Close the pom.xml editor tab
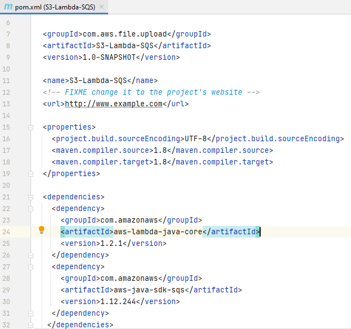 point(101,7)
